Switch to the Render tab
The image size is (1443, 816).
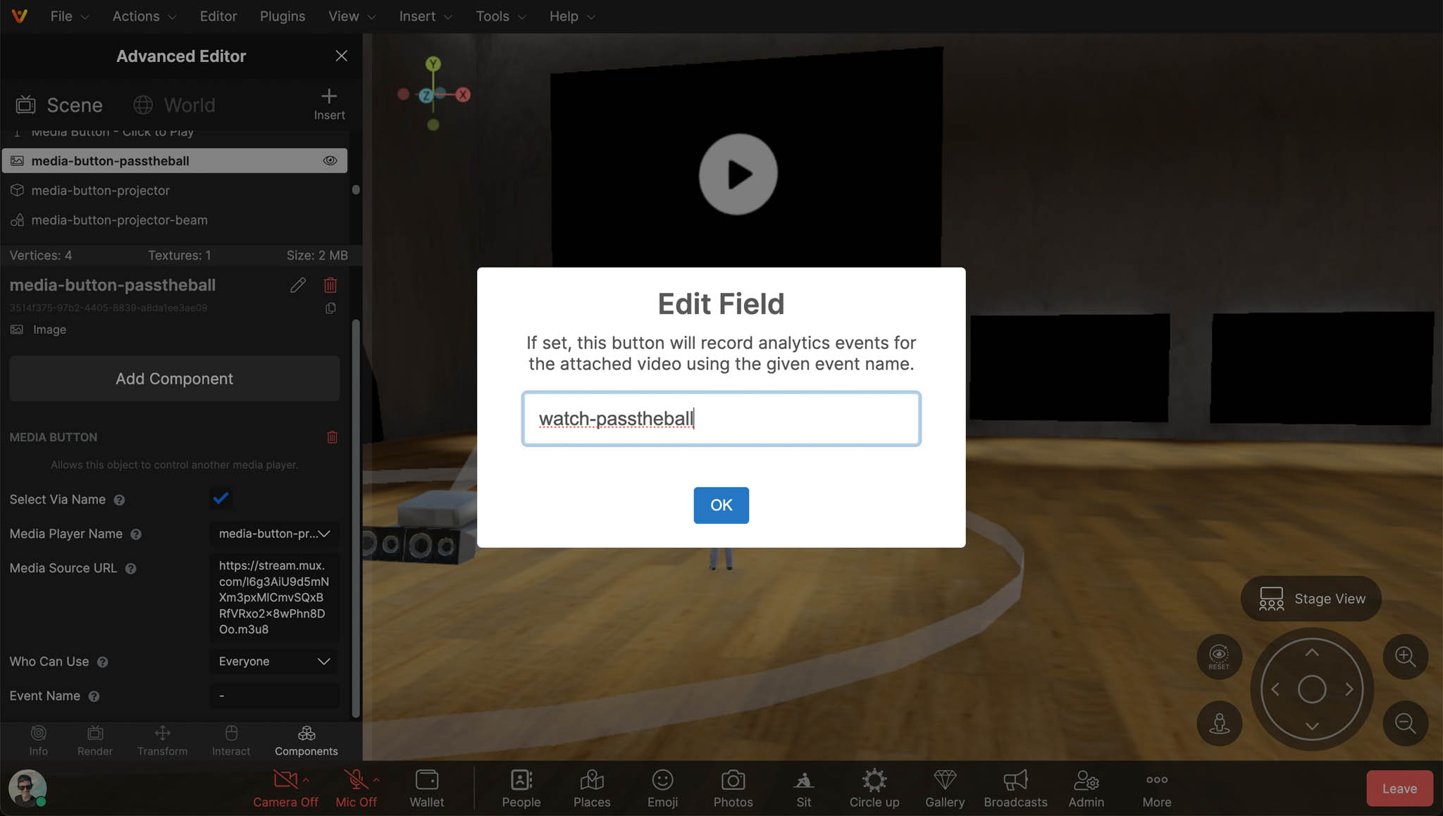point(95,741)
